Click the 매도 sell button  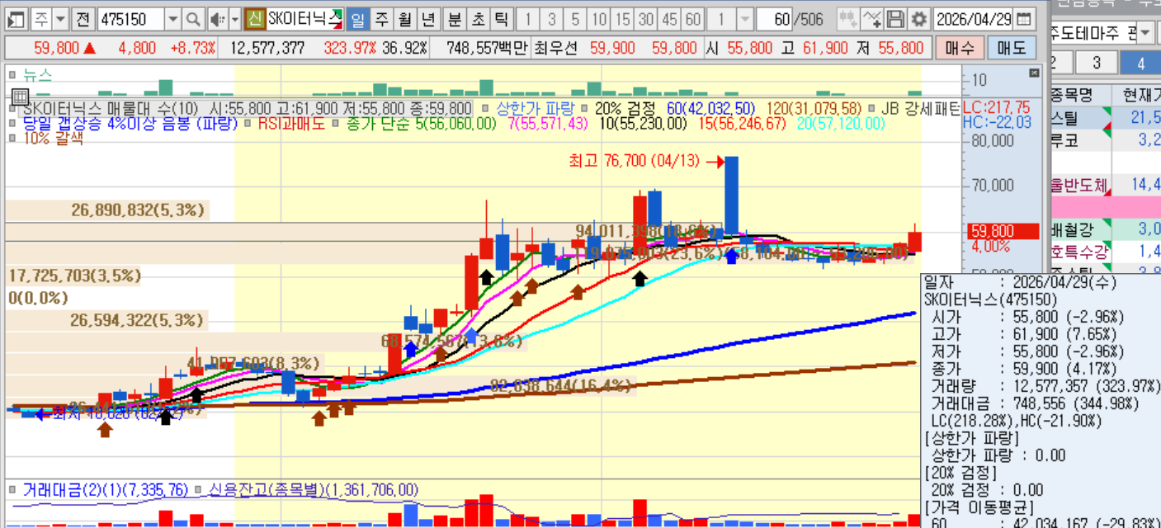pos(1012,48)
